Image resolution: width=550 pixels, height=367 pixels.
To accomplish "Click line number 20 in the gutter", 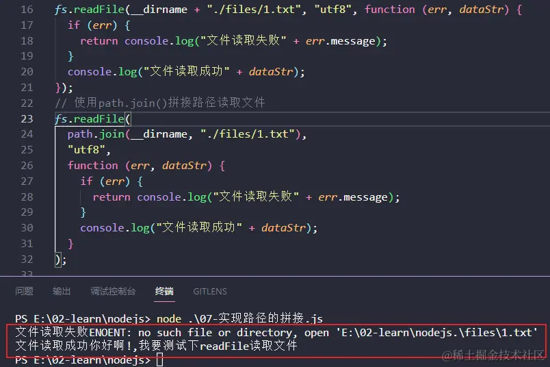I will 27,72.
